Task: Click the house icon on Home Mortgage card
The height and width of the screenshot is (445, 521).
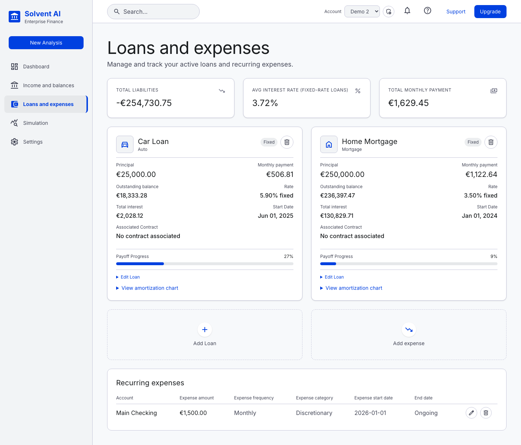Action: 329,144
